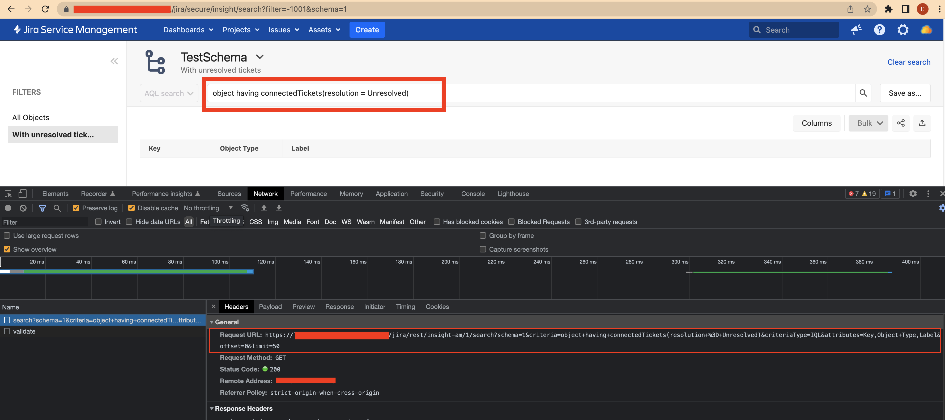Collapse the General headers section
This screenshot has width=945, height=420.
[x=212, y=322]
